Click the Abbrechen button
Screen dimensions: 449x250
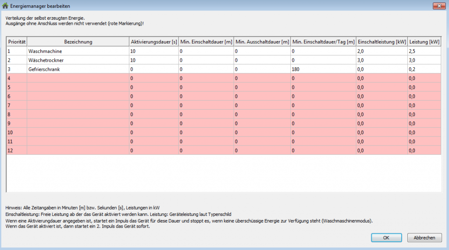(424, 238)
